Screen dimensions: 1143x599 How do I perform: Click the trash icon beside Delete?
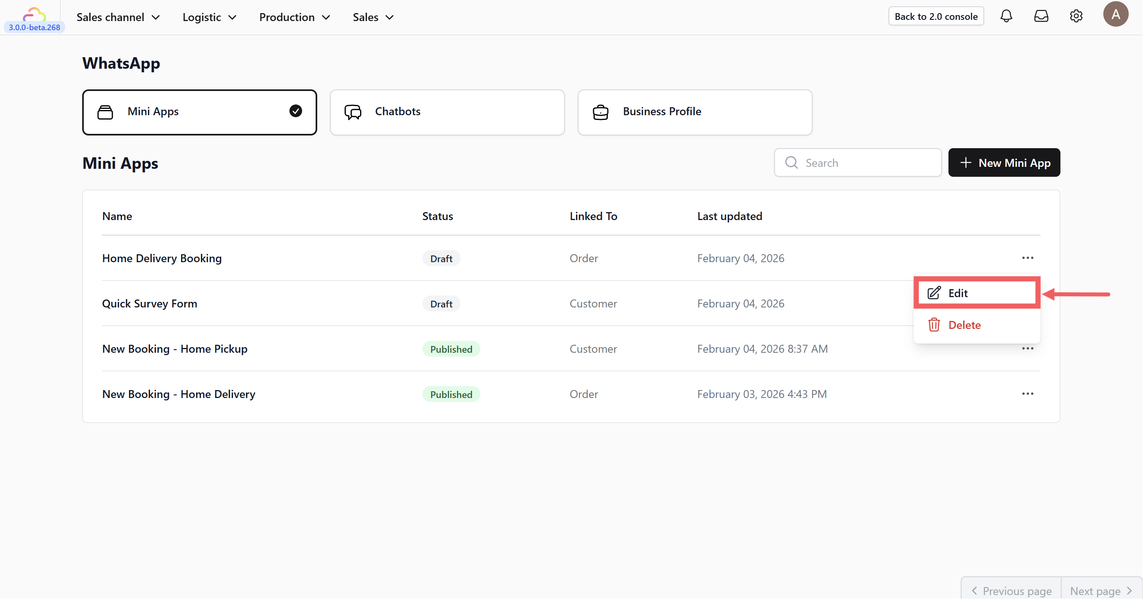click(x=933, y=325)
